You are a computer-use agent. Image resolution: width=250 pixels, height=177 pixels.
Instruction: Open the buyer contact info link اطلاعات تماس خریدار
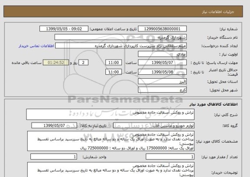point(36,46)
